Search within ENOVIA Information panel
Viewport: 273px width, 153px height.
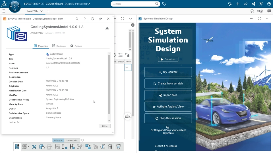click(77, 19)
